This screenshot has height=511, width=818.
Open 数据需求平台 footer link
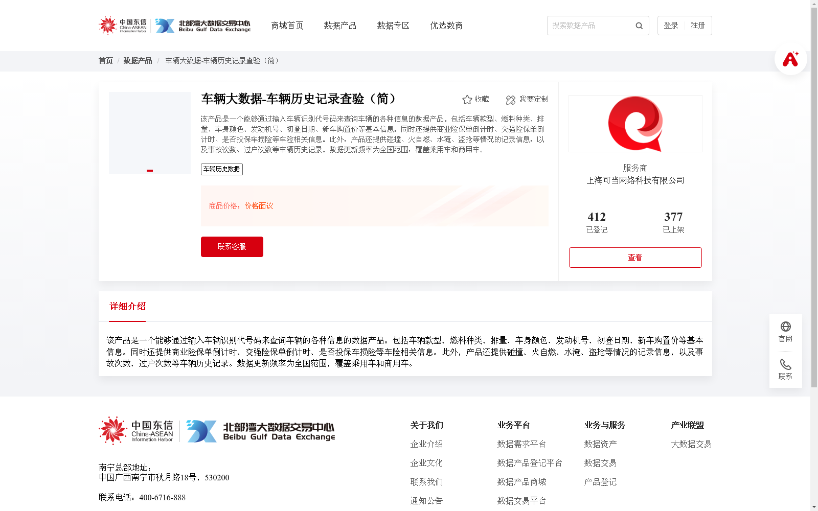[x=521, y=445]
